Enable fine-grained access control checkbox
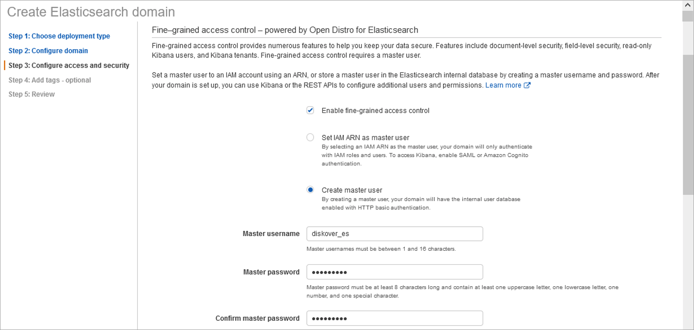This screenshot has height=330, width=694. tap(310, 110)
